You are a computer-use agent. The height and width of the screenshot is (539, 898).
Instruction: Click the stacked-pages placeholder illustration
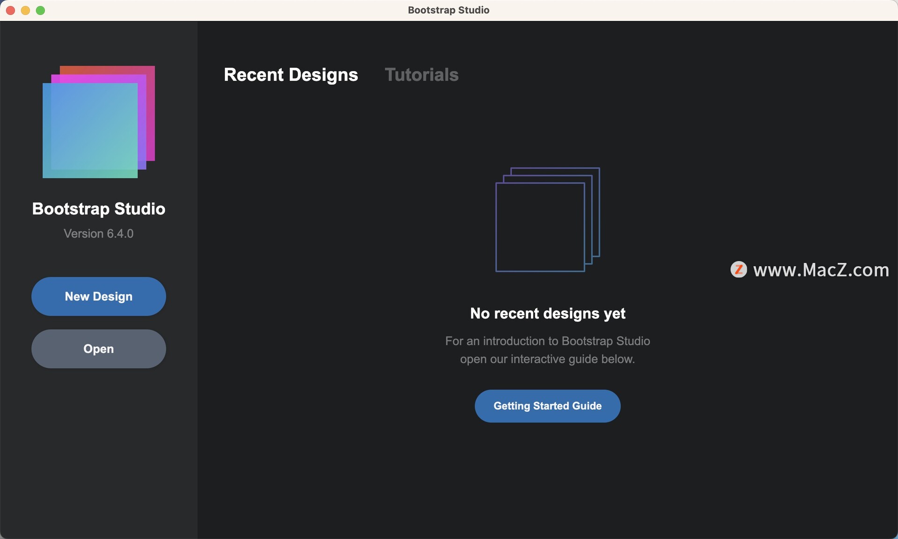[x=548, y=220]
